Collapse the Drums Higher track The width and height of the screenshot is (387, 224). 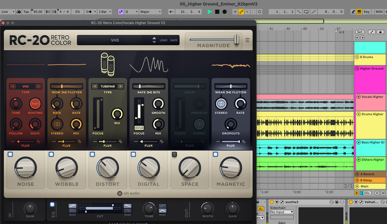tap(359, 114)
